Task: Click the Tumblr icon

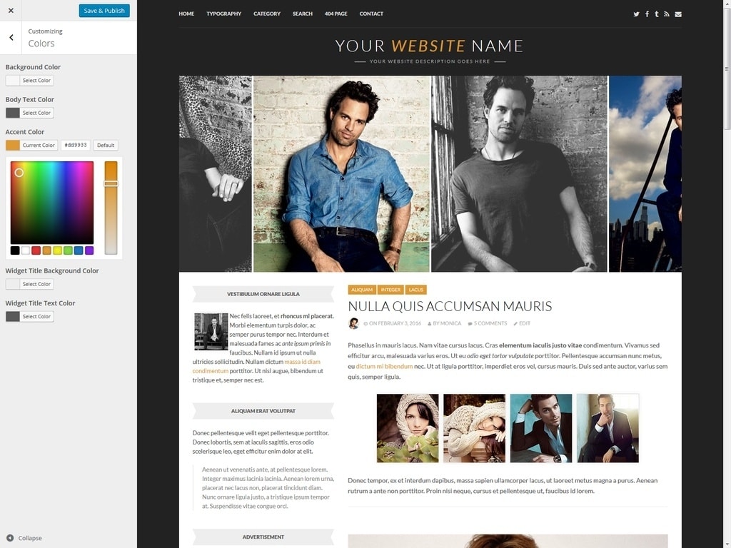Action: tap(657, 14)
